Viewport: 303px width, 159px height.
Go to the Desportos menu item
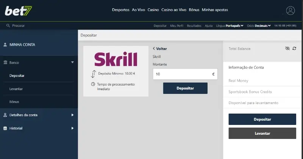pos(121,10)
